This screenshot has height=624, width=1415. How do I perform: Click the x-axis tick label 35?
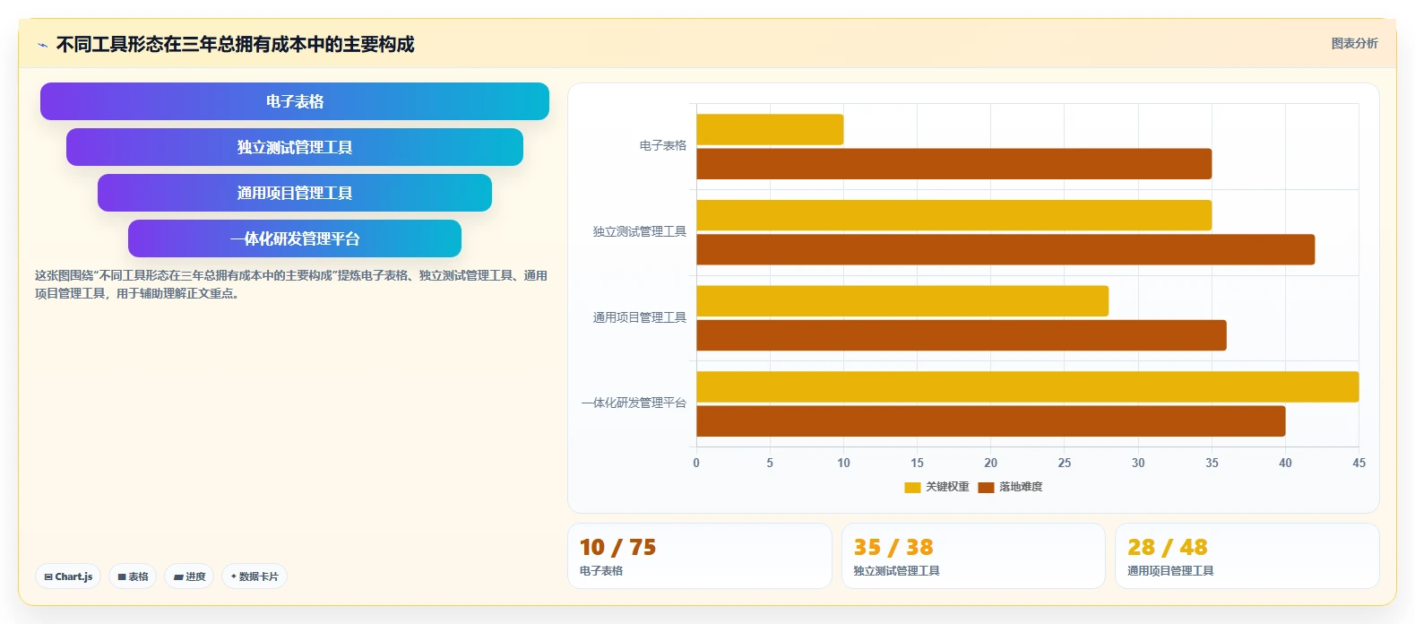click(x=1212, y=463)
